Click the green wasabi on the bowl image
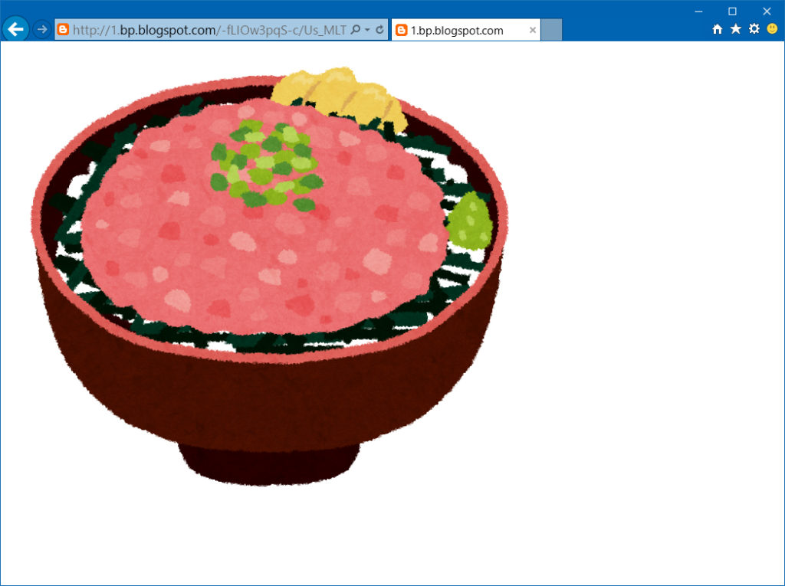The width and height of the screenshot is (785, 586). click(x=470, y=220)
